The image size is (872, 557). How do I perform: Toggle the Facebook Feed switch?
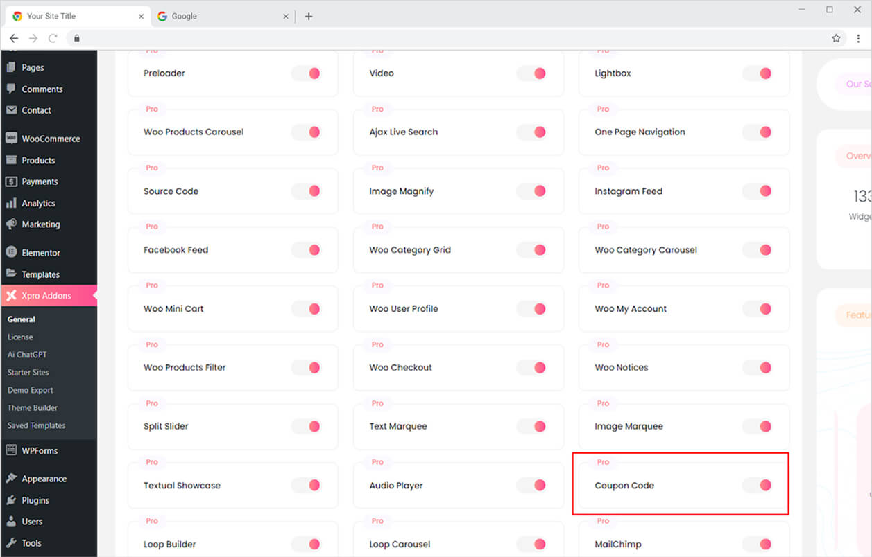306,250
